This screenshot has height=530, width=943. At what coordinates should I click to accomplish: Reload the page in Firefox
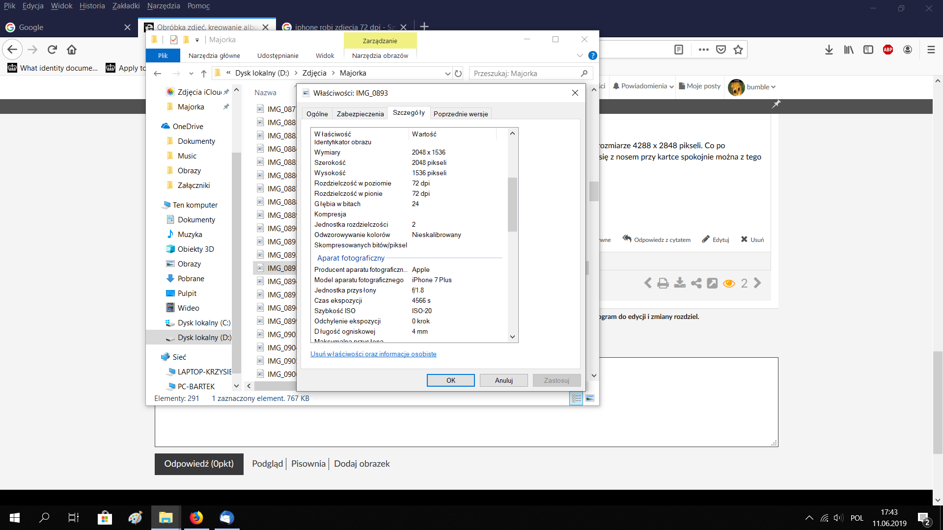53,50
